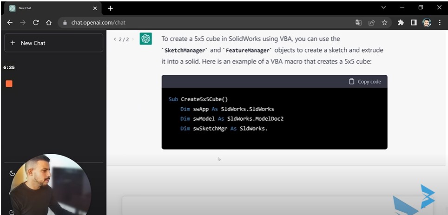
Task: Click the padlock site info icon
Action: coord(65,23)
